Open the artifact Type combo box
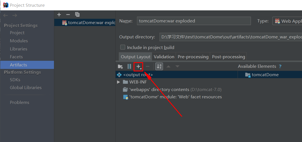 (287, 21)
